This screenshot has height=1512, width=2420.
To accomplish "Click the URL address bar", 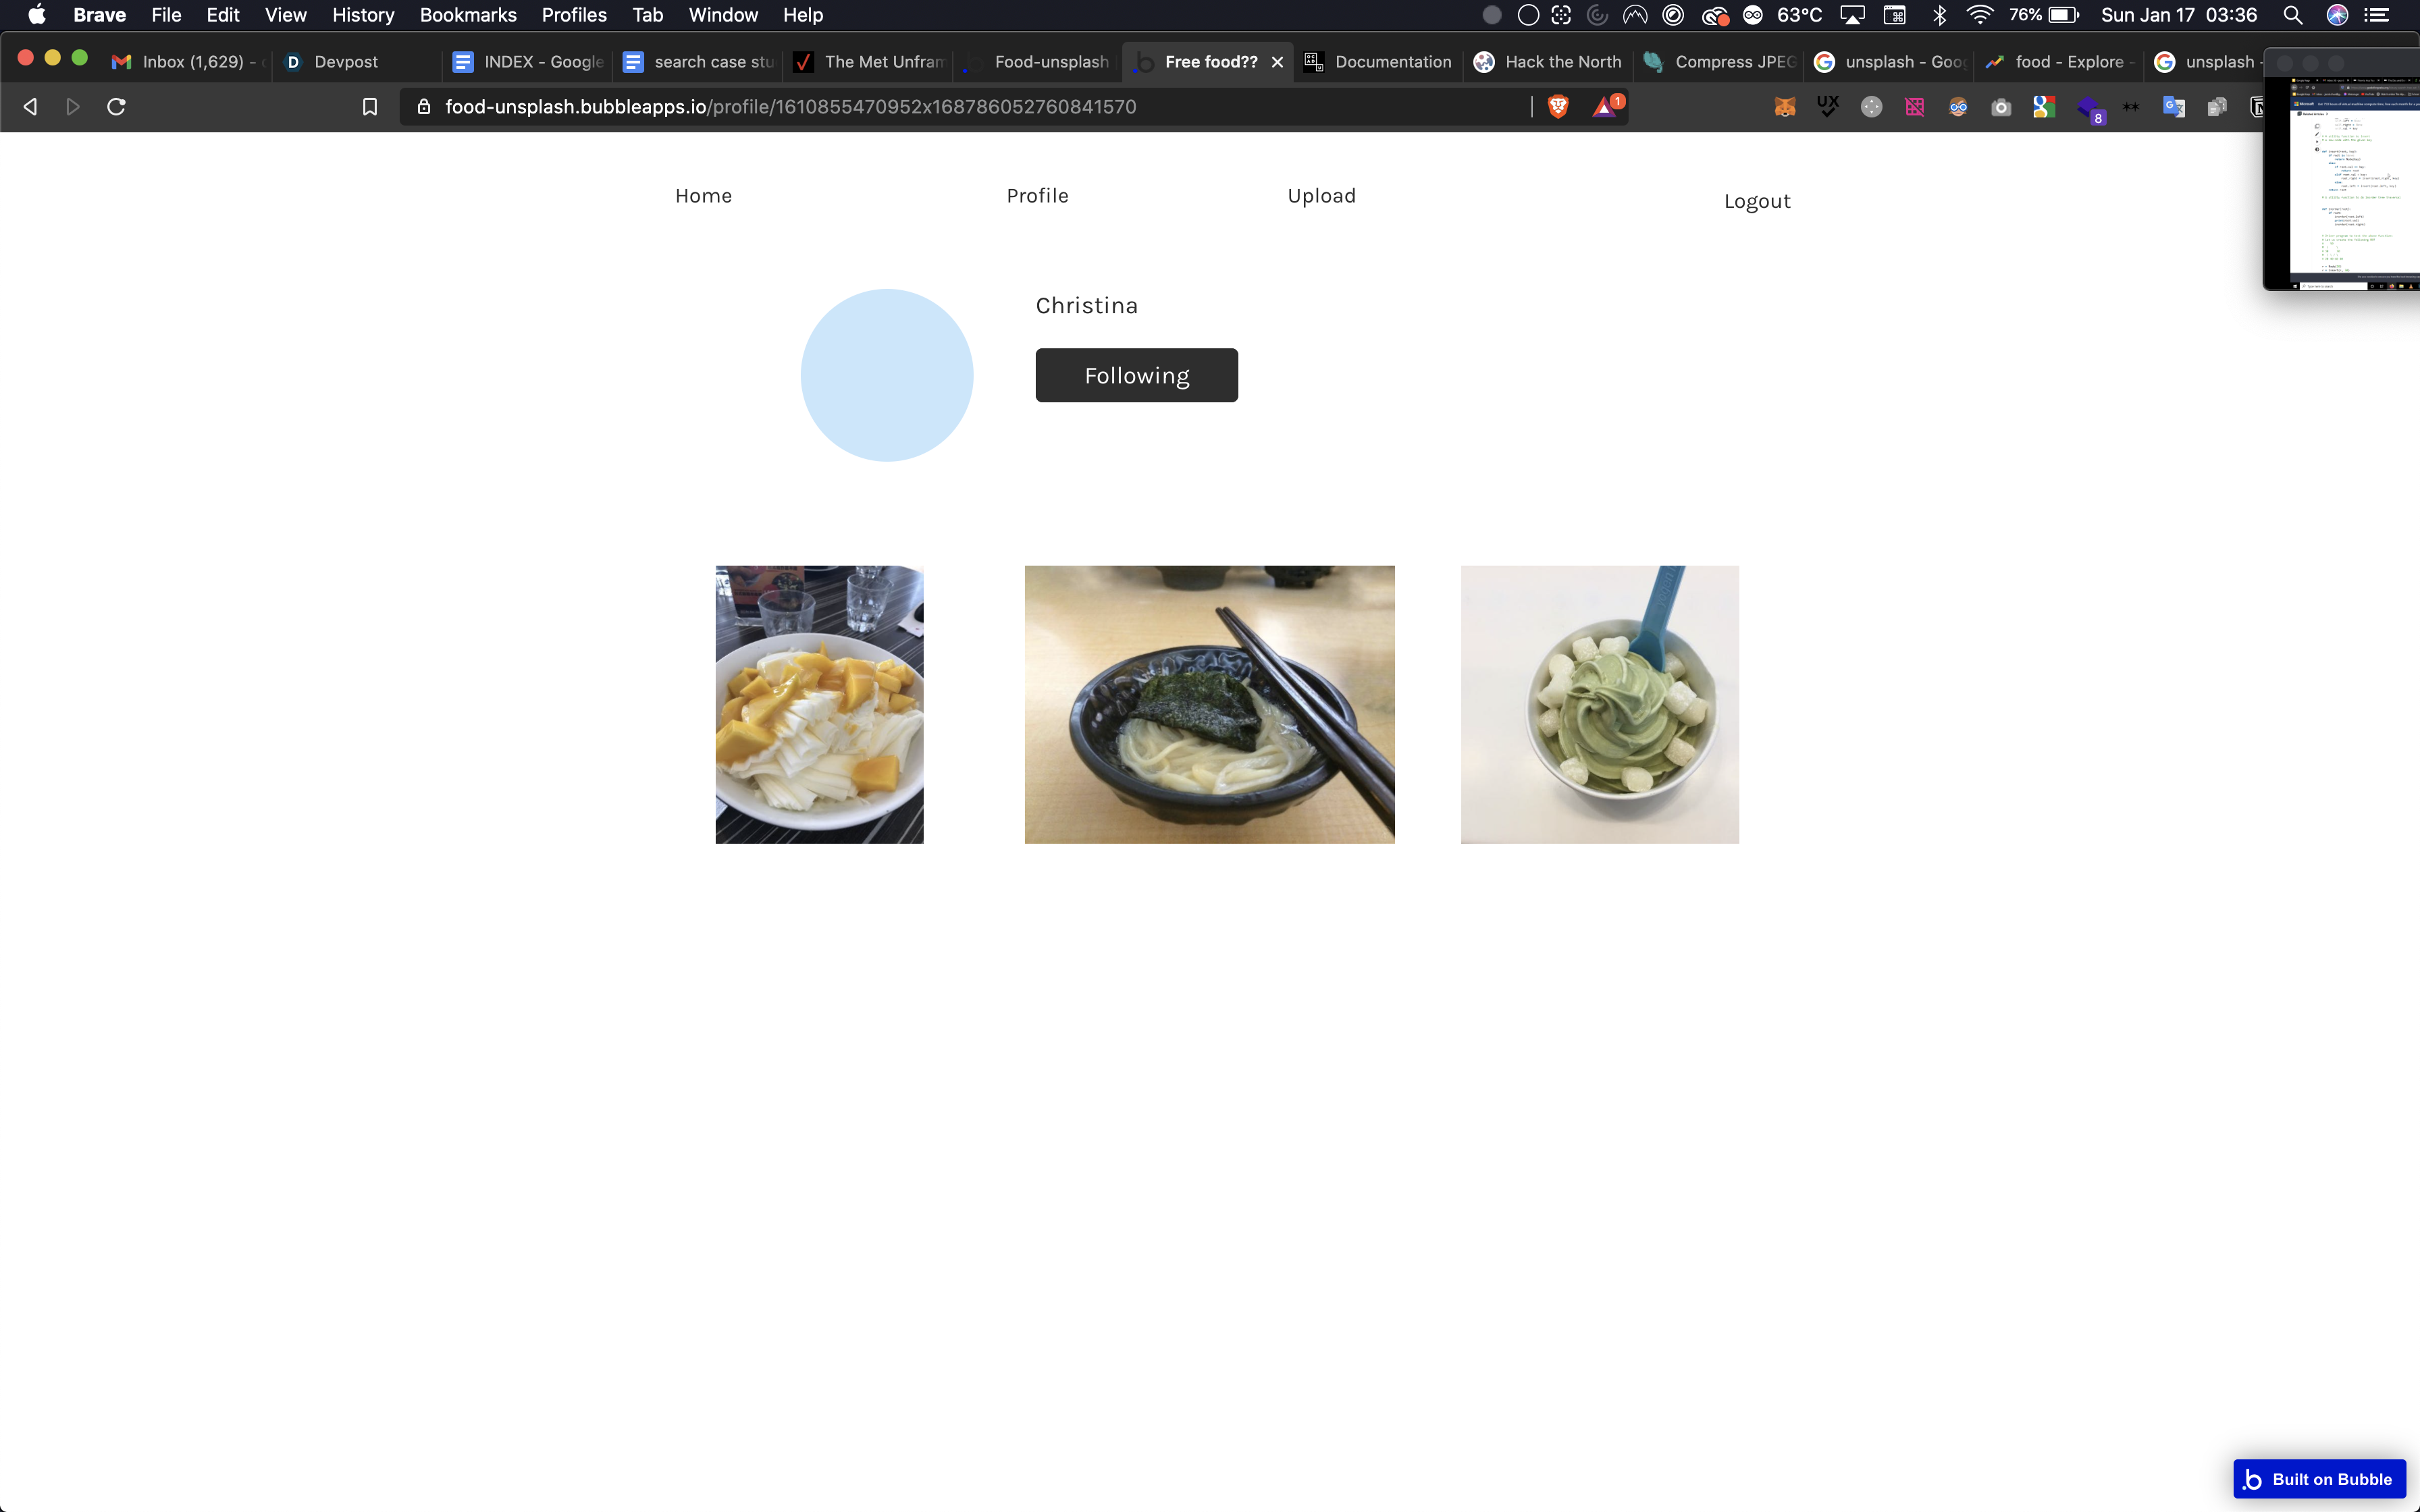I will pyautogui.click(x=900, y=107).
